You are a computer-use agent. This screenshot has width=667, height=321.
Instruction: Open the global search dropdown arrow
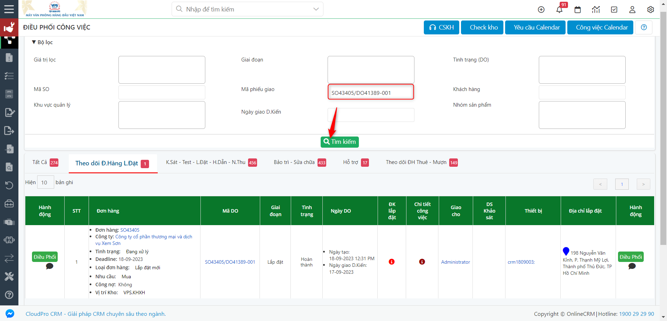tap(316, 9)
